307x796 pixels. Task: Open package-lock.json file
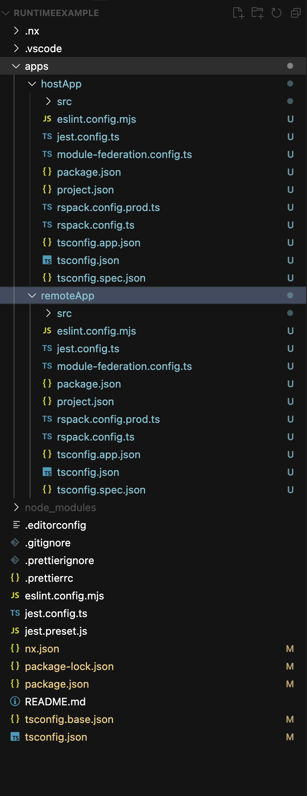tap(69, 666)
